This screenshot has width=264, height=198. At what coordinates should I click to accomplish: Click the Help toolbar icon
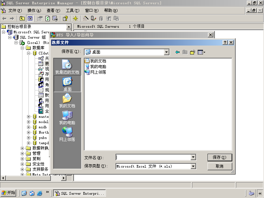click(65, 18)
